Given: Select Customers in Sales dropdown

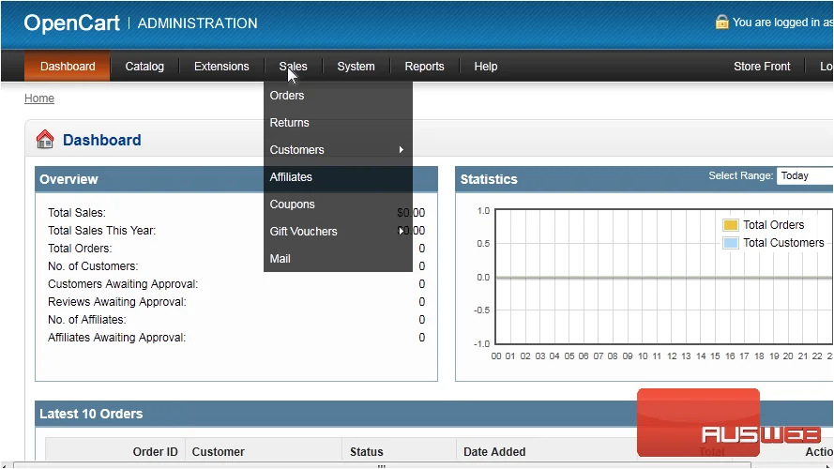Looking at the screenshot, I should pos(338,150).
